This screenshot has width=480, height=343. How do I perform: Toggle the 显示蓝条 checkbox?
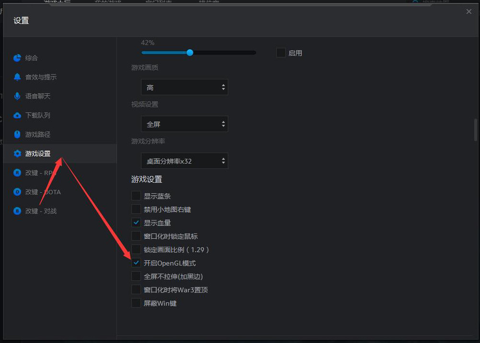click(136, 196)
